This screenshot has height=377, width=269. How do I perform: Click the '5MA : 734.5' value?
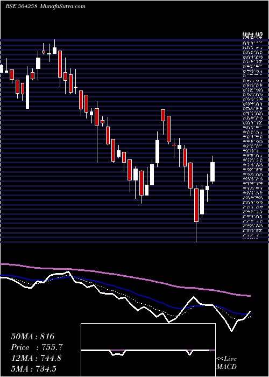33,369
